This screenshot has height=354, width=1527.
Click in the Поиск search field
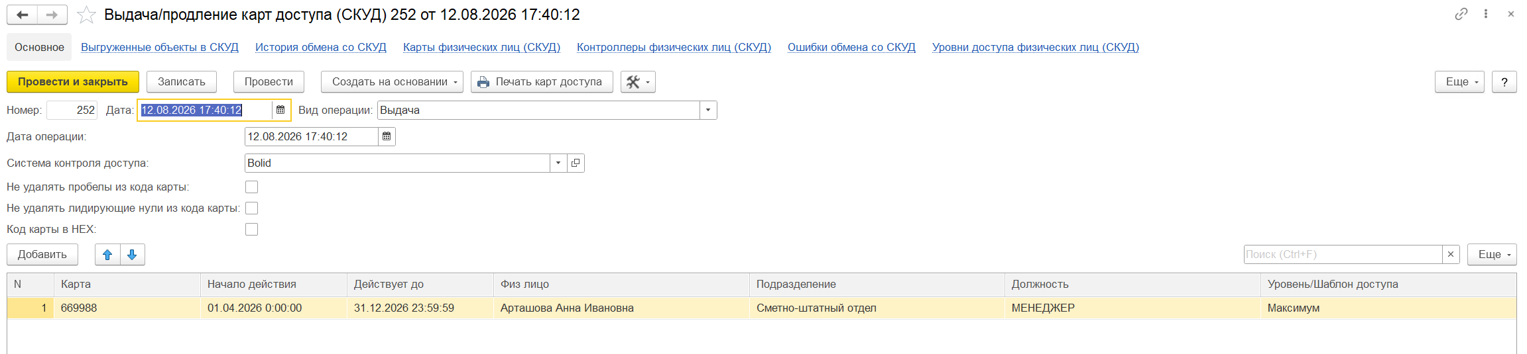point(1343,254)
